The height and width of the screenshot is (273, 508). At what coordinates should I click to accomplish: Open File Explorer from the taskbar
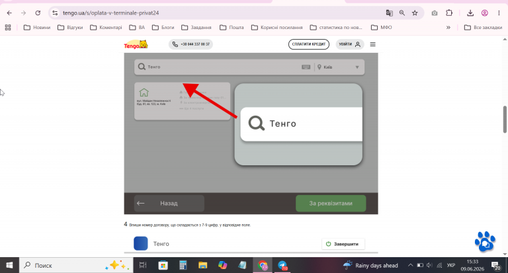click(x=203, y=265)
